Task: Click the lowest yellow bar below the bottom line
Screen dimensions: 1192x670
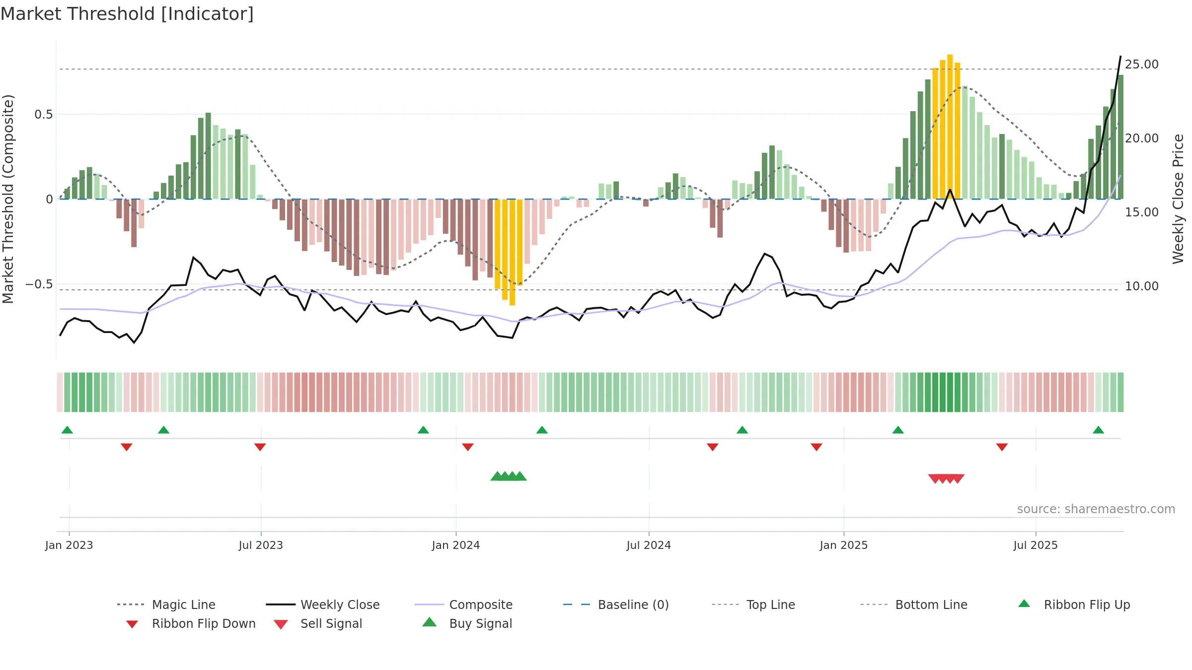Action: point(512,252)
